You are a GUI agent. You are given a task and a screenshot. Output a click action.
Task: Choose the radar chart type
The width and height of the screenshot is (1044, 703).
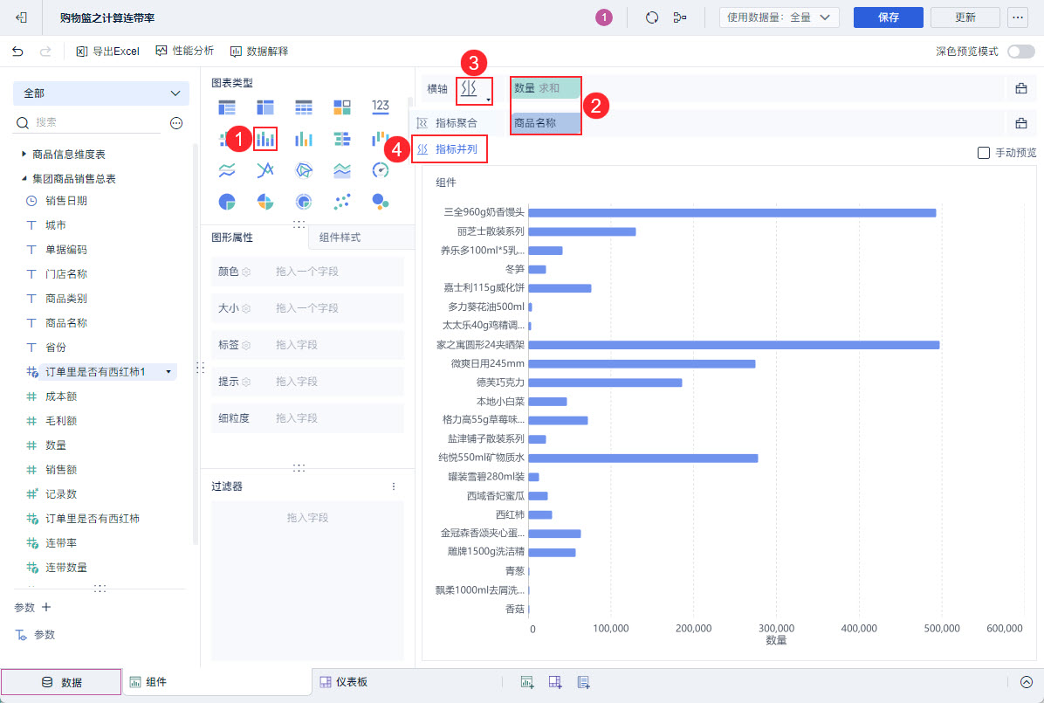304,170
